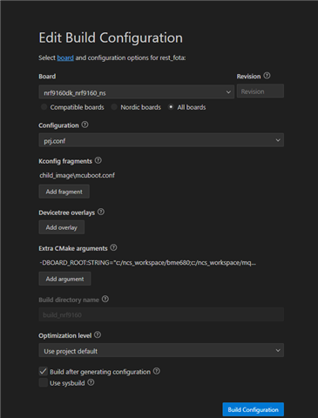
Task: Focus the Revision input field
Action: (260, 91)
